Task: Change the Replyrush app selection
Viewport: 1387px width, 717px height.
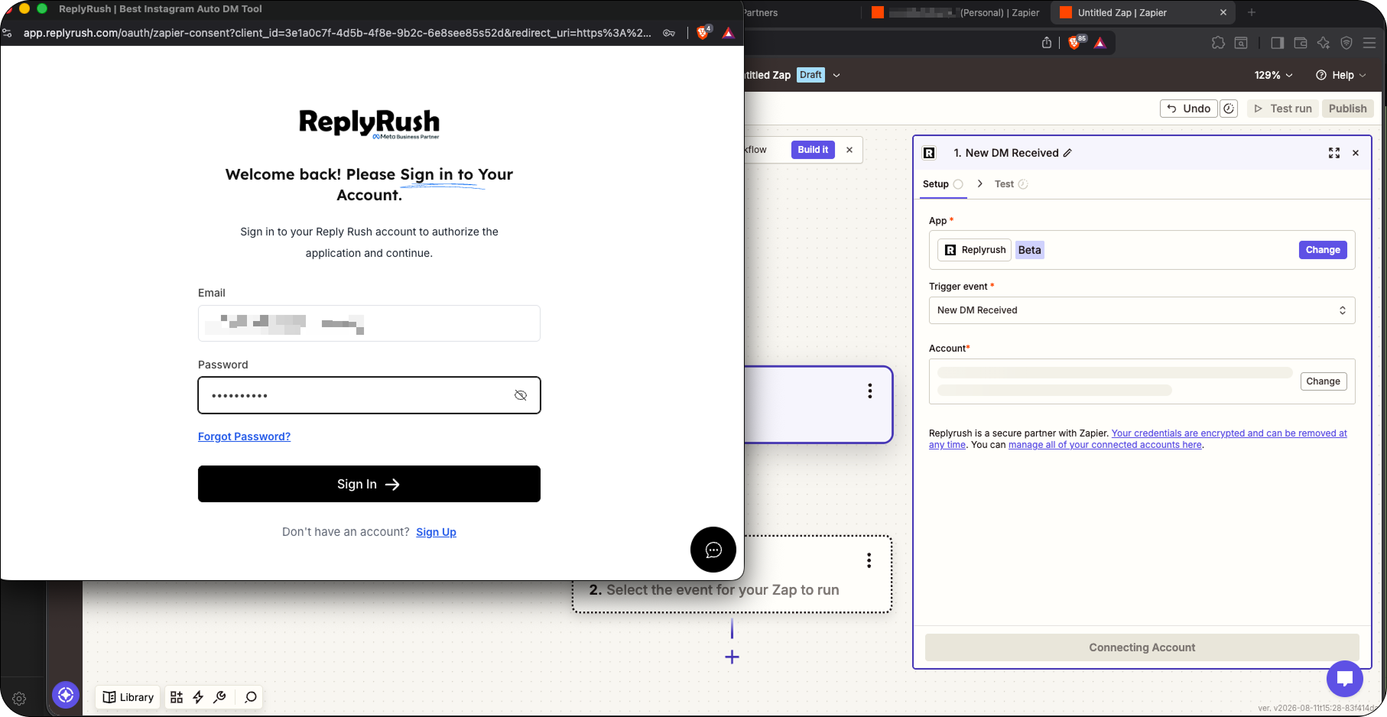Action: (x=1323, y=250)
